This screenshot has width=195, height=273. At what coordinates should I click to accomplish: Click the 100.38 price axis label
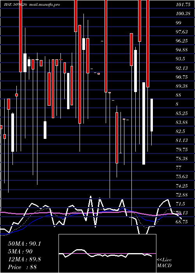[x=183, y=14]
